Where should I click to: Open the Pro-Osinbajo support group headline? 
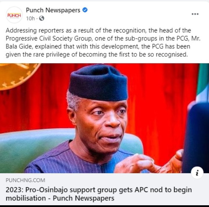[99, 194]
